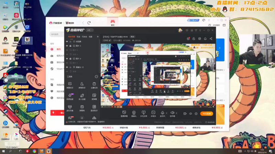Click the 手机投屏 phone cast icon
The image size is (275, 154).
pos(144,113)
